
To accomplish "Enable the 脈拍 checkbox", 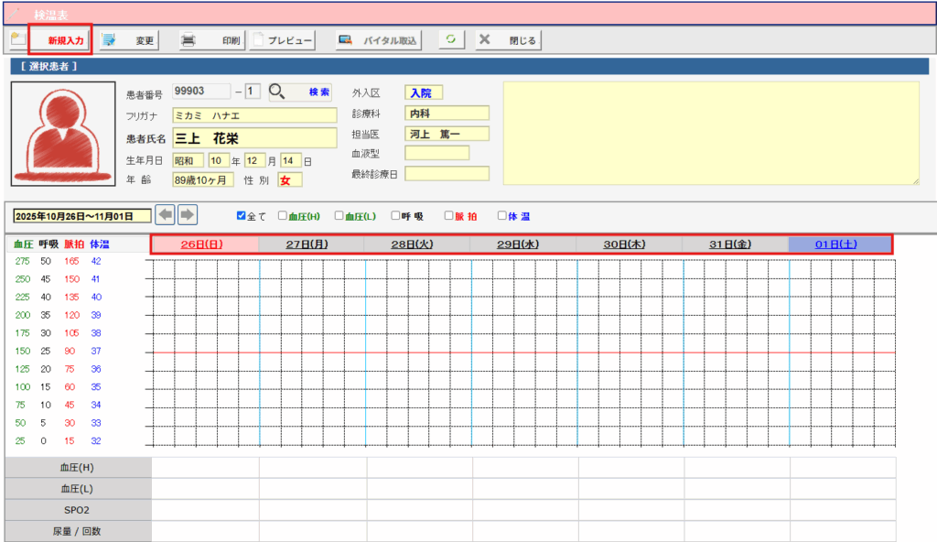I will click(449, 216).
